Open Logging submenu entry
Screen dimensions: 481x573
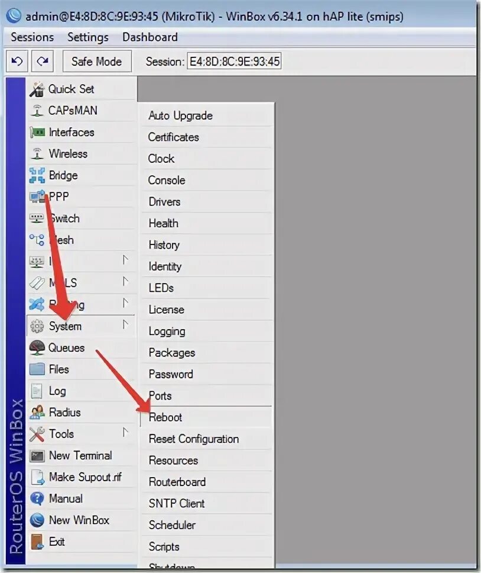pos(206,331)
